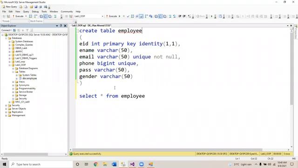Click the New Query button
298x168 pixels.
coord(10,7)
